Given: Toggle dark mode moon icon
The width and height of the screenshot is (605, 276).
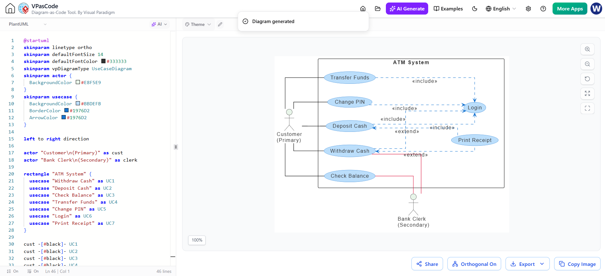Looking at the screenshot, I should (475, 9).
